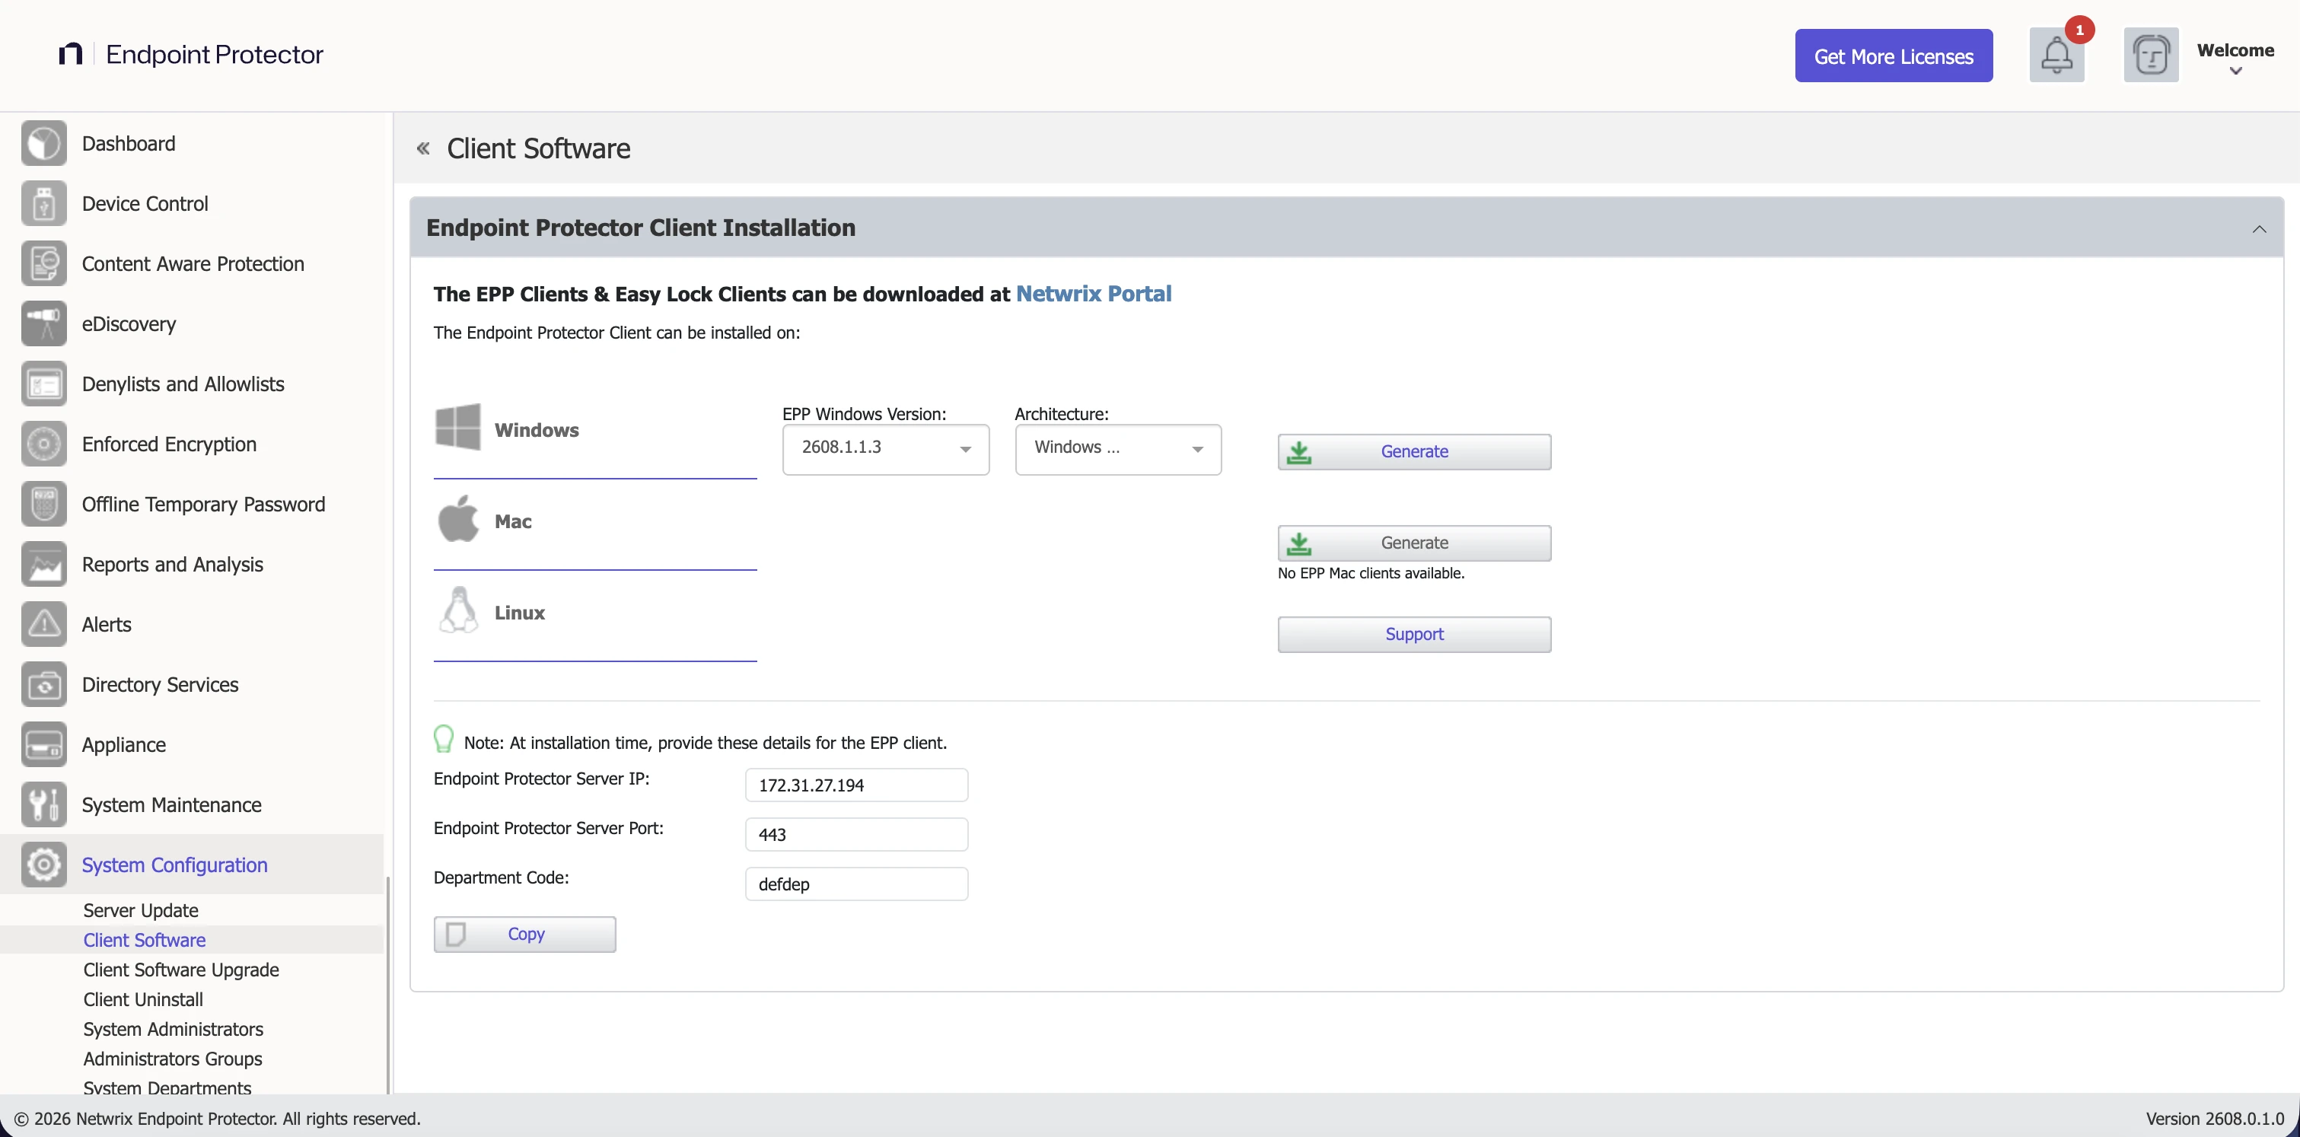Screen dimensions: 2300x1137
Task: Click the Windows logo icon
Action: (458, 428)
